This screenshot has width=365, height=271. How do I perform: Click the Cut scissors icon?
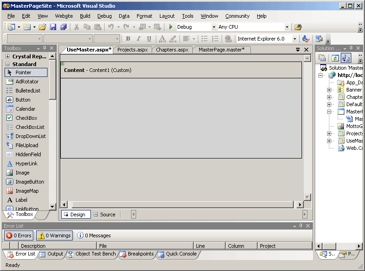76,27
